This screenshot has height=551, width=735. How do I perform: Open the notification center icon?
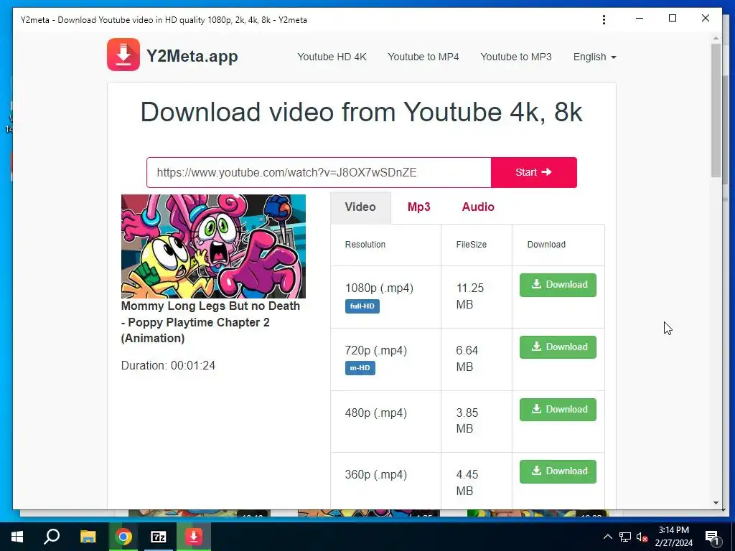(x=712, y=537)
